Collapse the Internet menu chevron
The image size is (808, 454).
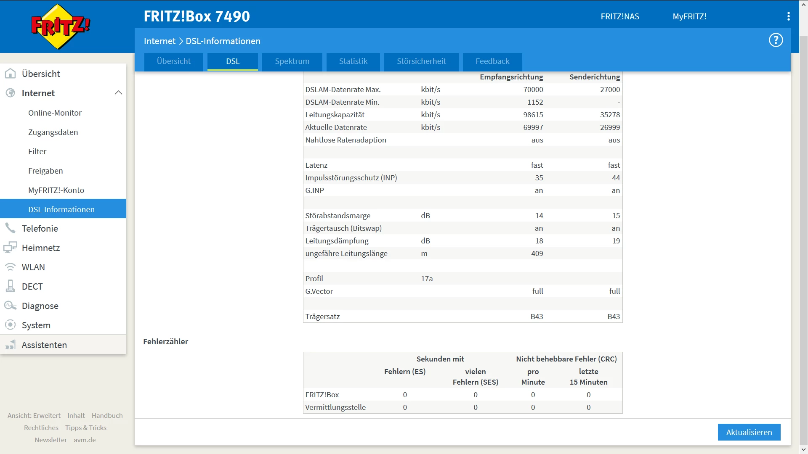pyautogui.click(x=118, y=93)
